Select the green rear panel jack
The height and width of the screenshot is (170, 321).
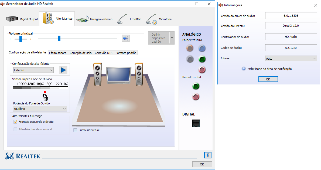point(202,59)
